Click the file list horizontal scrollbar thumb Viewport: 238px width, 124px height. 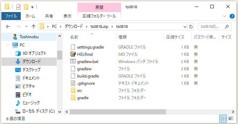point(118,112)
